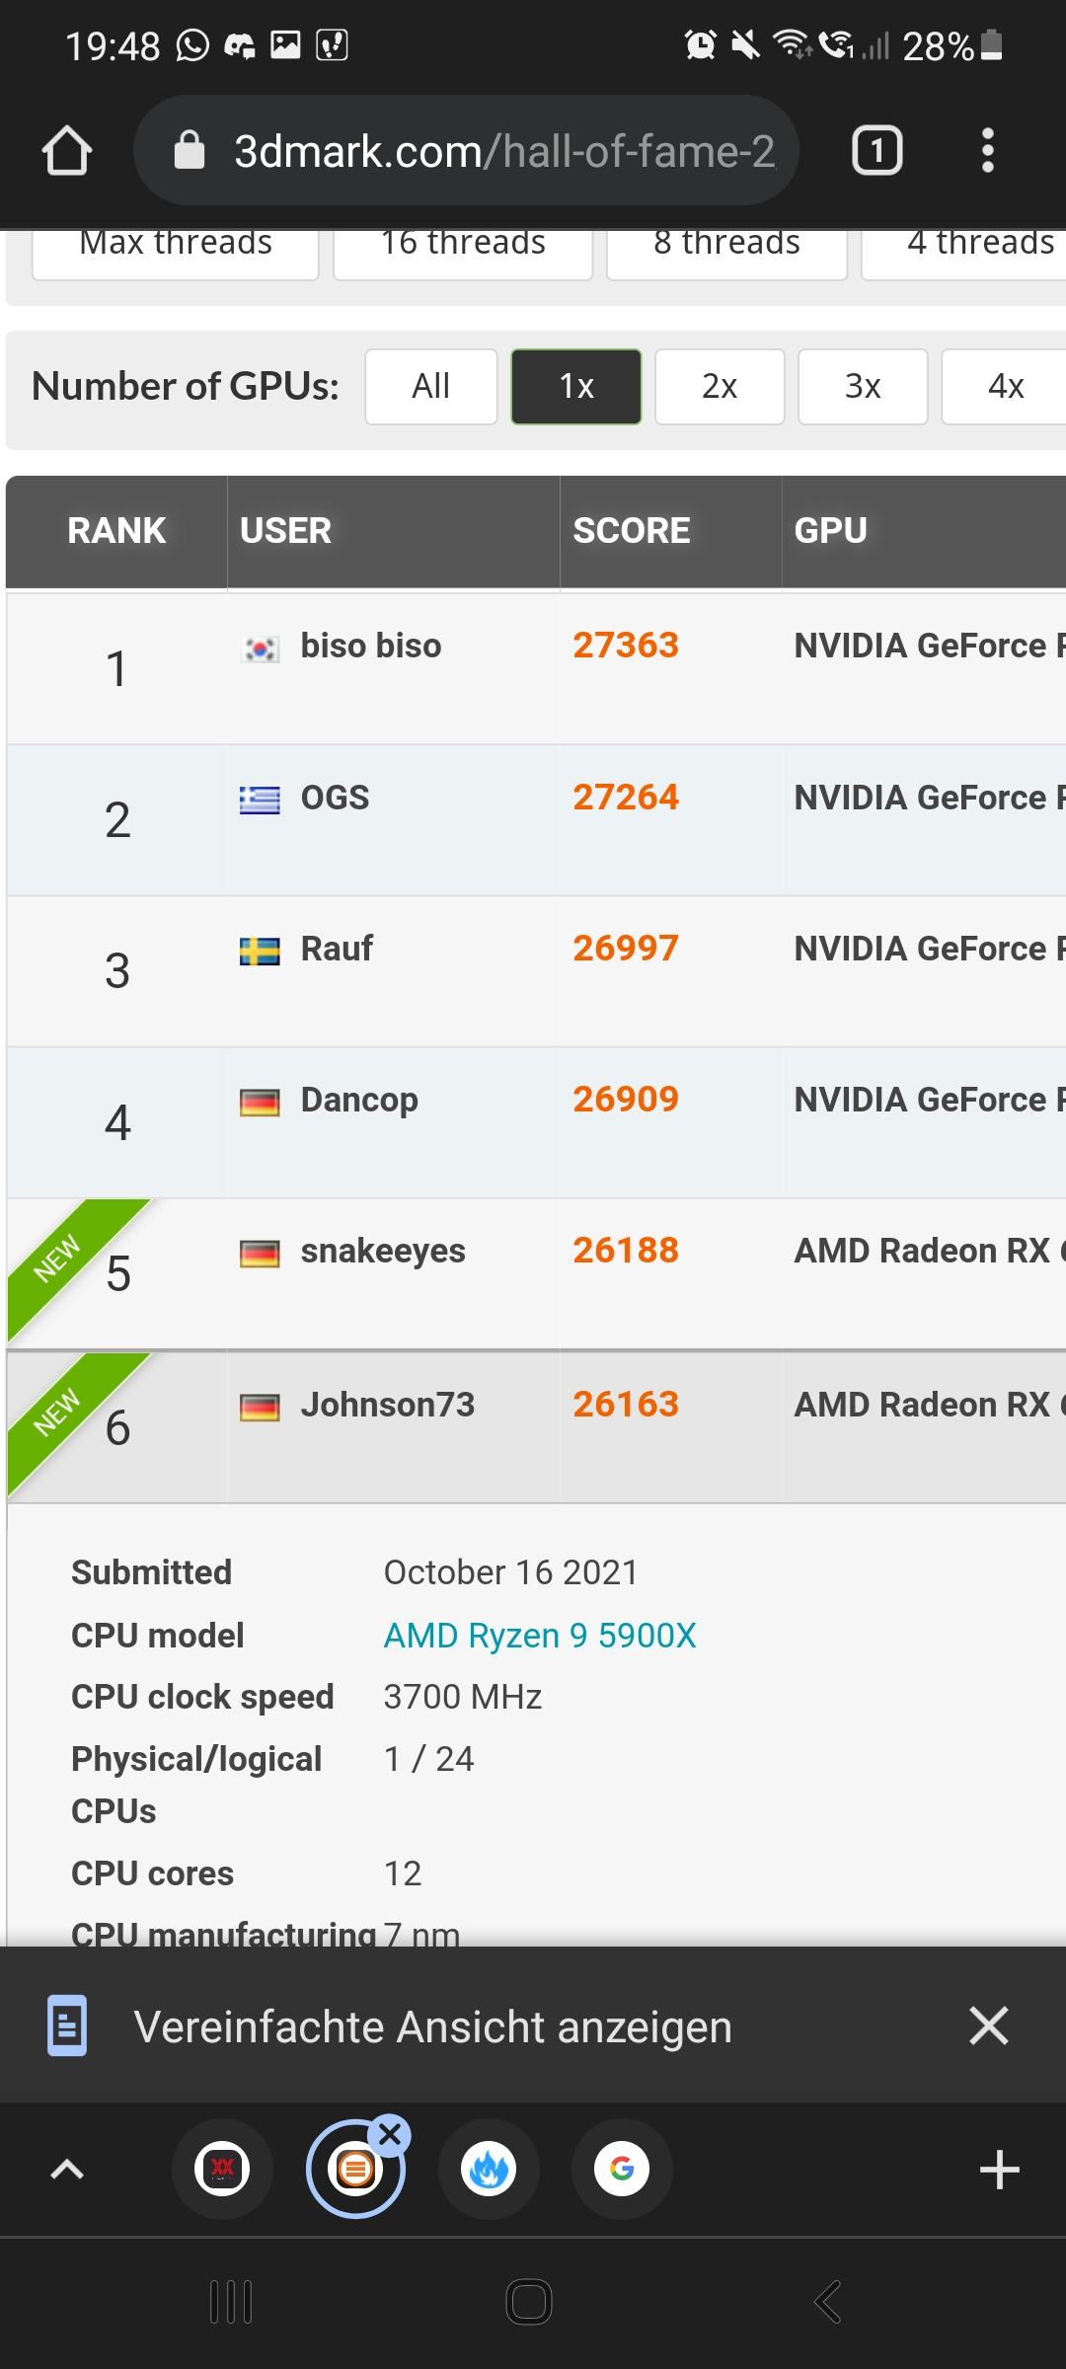Viewport: 1066px width, 2369px height.
Task: Tap Android home button
Action: 529,2302
